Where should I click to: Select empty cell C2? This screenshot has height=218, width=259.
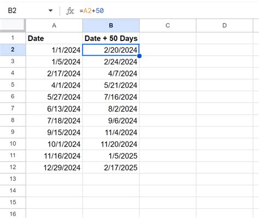click(x=168, y=50)
